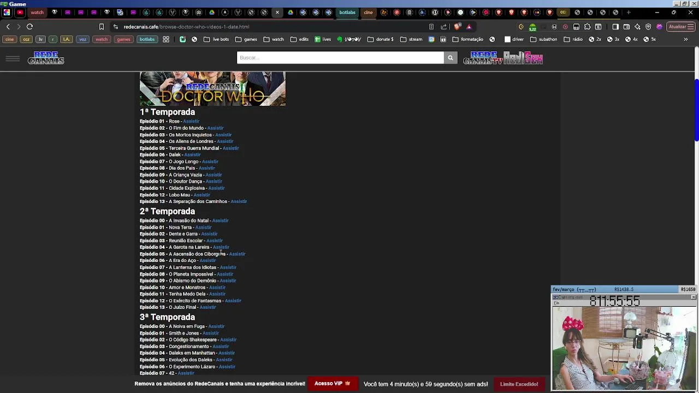Click the share icon in address bar
The width and height of the screenshot is (699, 393).
point(443,27)
